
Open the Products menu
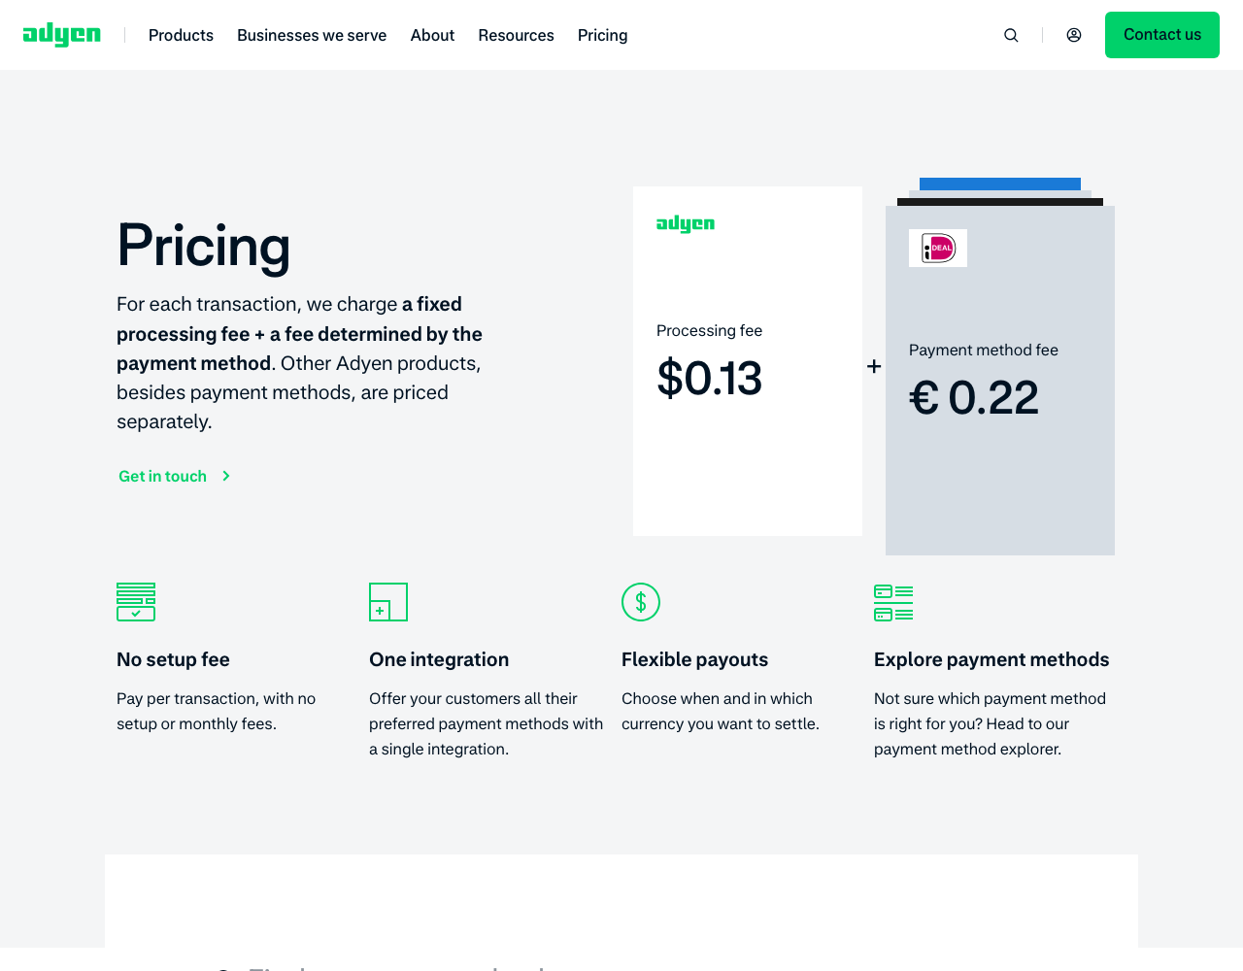point(181,35)
